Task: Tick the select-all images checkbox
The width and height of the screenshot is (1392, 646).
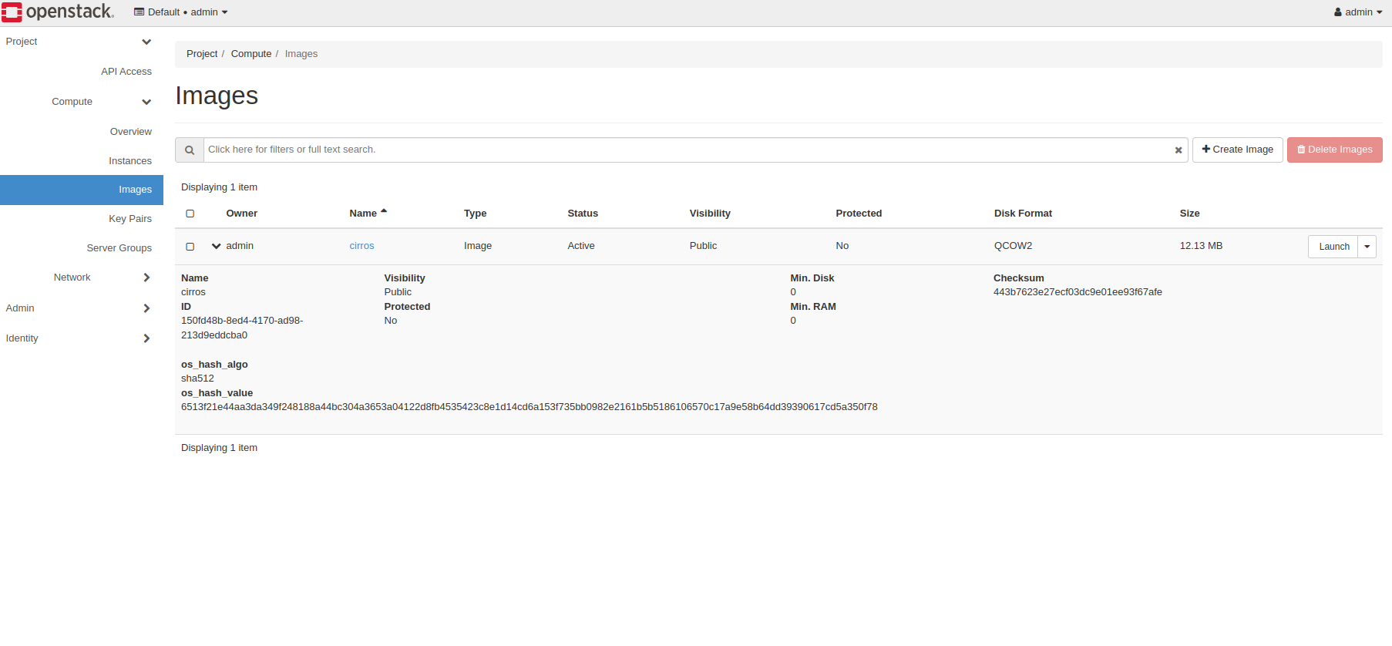Action: (x=190, y=214)
